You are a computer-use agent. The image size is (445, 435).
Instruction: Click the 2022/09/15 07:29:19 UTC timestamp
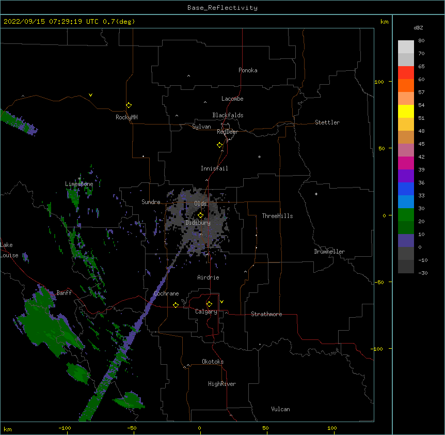51,22
